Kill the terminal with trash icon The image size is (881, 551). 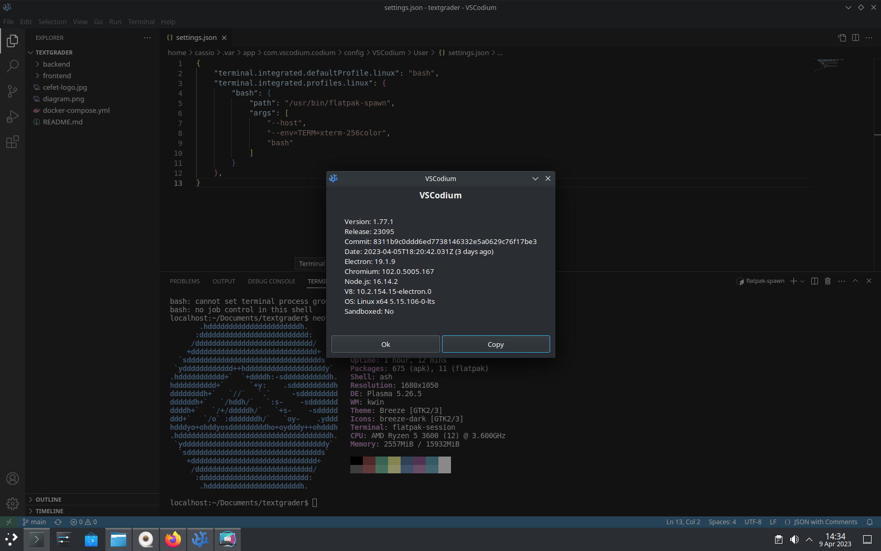(828, 281)
